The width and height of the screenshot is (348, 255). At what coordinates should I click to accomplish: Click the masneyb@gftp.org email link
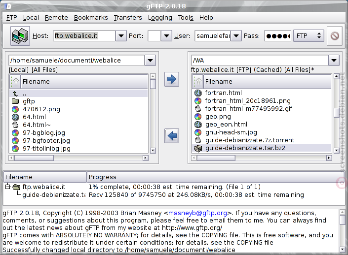coord(197,213)
